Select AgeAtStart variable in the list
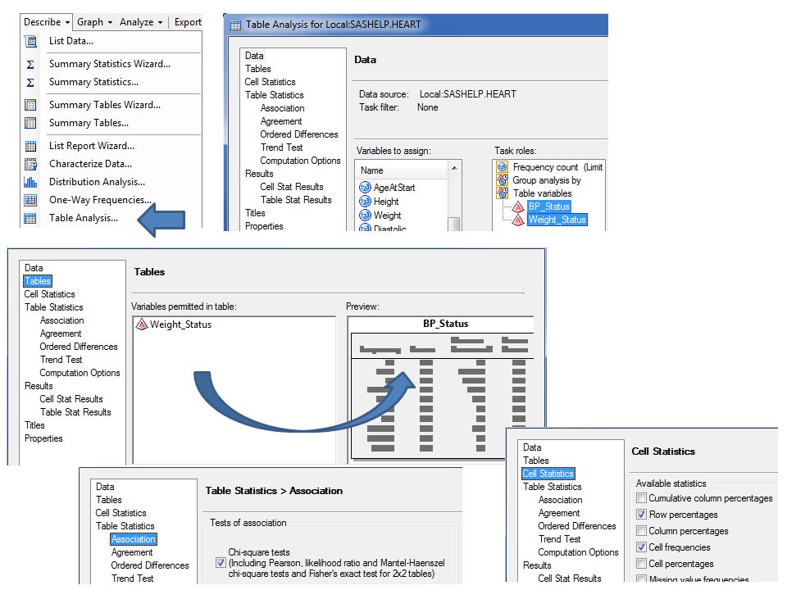The height and width of the screenshot is (590, 787). 394,188
